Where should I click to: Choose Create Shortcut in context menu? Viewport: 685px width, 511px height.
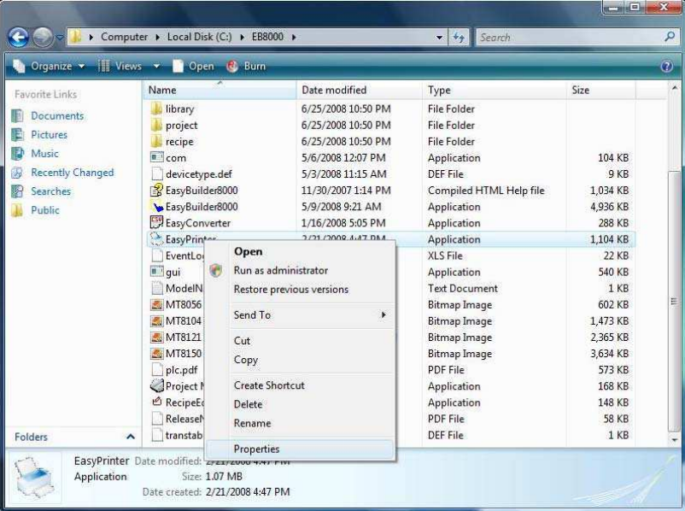click(269, 385)
